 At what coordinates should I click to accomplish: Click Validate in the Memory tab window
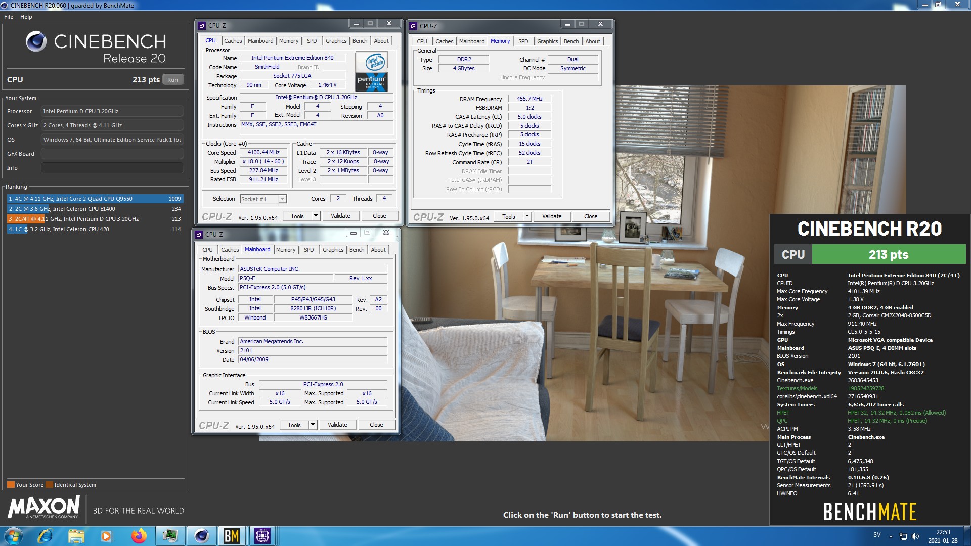click(x=552, y=216)
